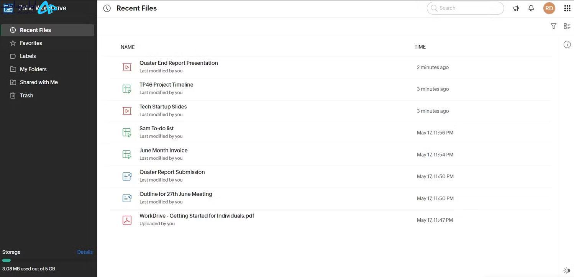Click the filter funnel icon
The height and width of the screenshot is (277, 574).
553,26
